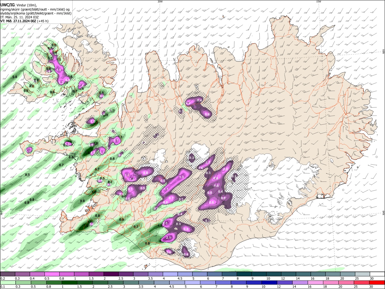
Task: Select the deep blue legend swatch labeled 10
Action: (269, 283)
